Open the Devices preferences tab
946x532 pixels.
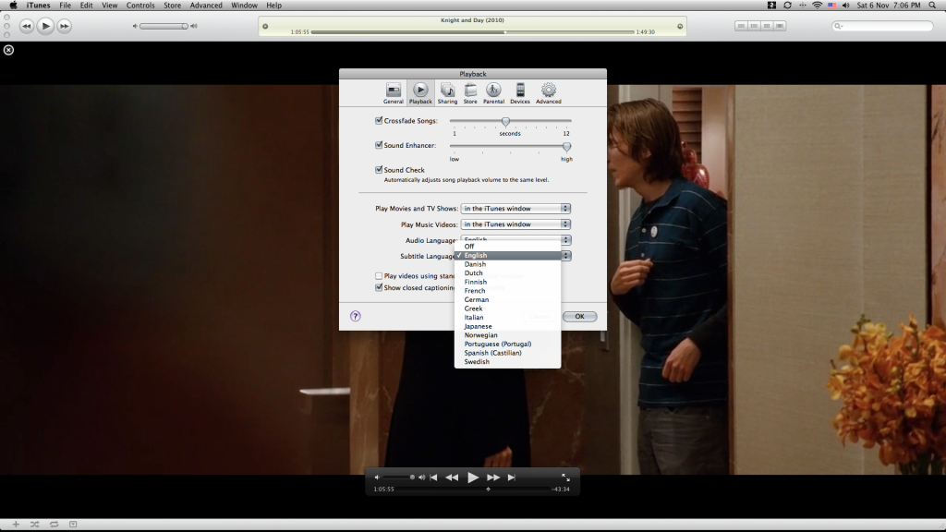[519, 93]
